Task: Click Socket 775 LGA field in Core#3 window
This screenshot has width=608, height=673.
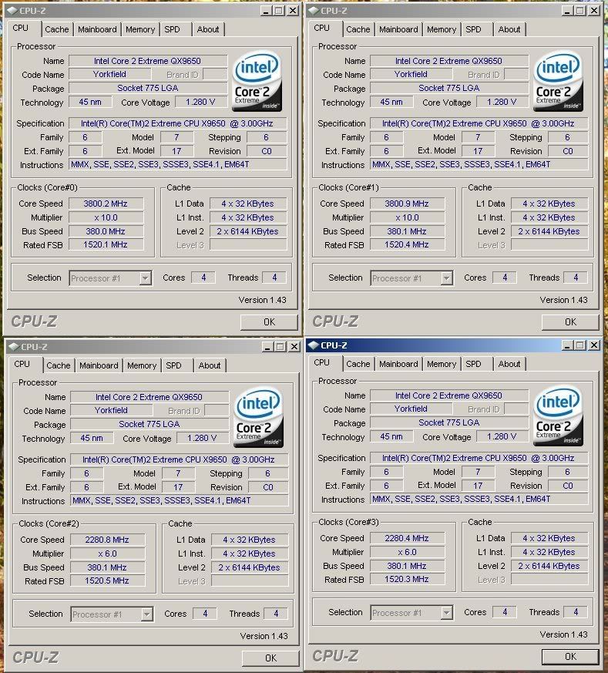Action: pos(449,422)
